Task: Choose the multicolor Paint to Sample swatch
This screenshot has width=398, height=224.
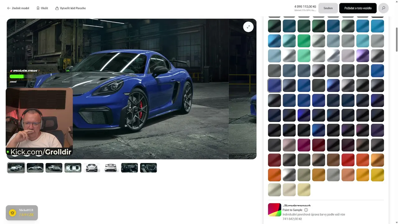Action: coord(275,210)
